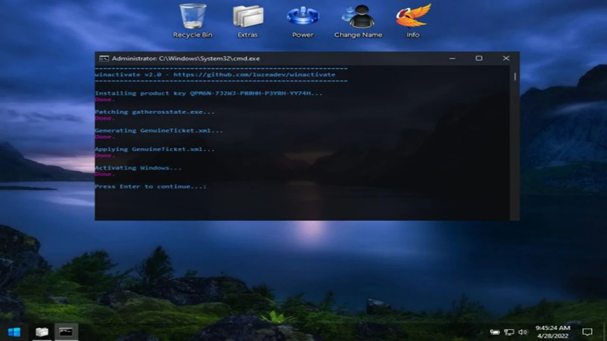Select the Extras folder icon on desktop
Image resolution: width=607 pixels, height=341 pixels.
[x=248, y=21]
